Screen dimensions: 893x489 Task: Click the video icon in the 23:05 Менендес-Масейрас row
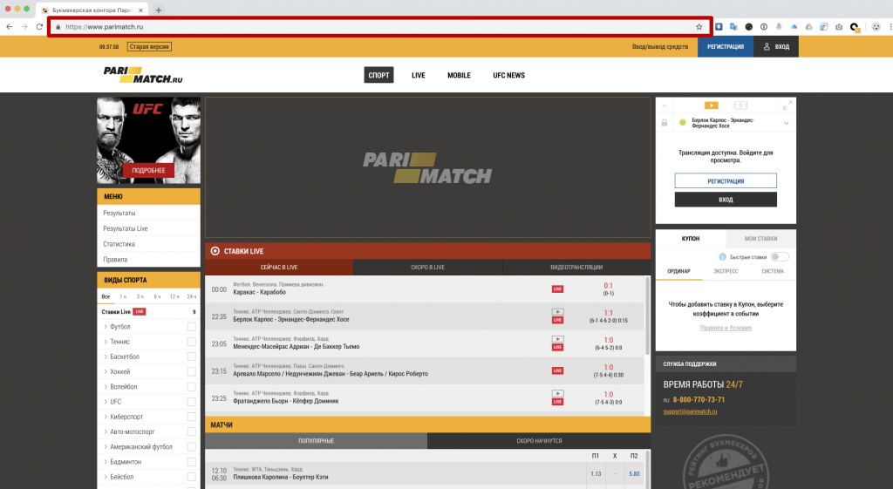coord(557,339)
